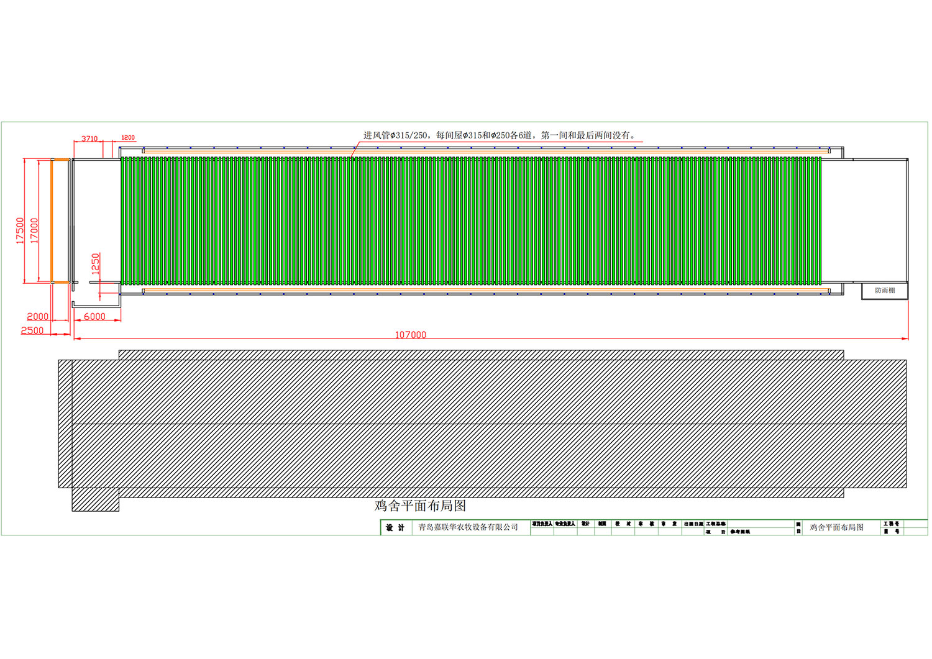The image size is (932, 659).
Task: Select the 107000 overall length dimension
Action: pyautogui.click(x=411, y=335)
